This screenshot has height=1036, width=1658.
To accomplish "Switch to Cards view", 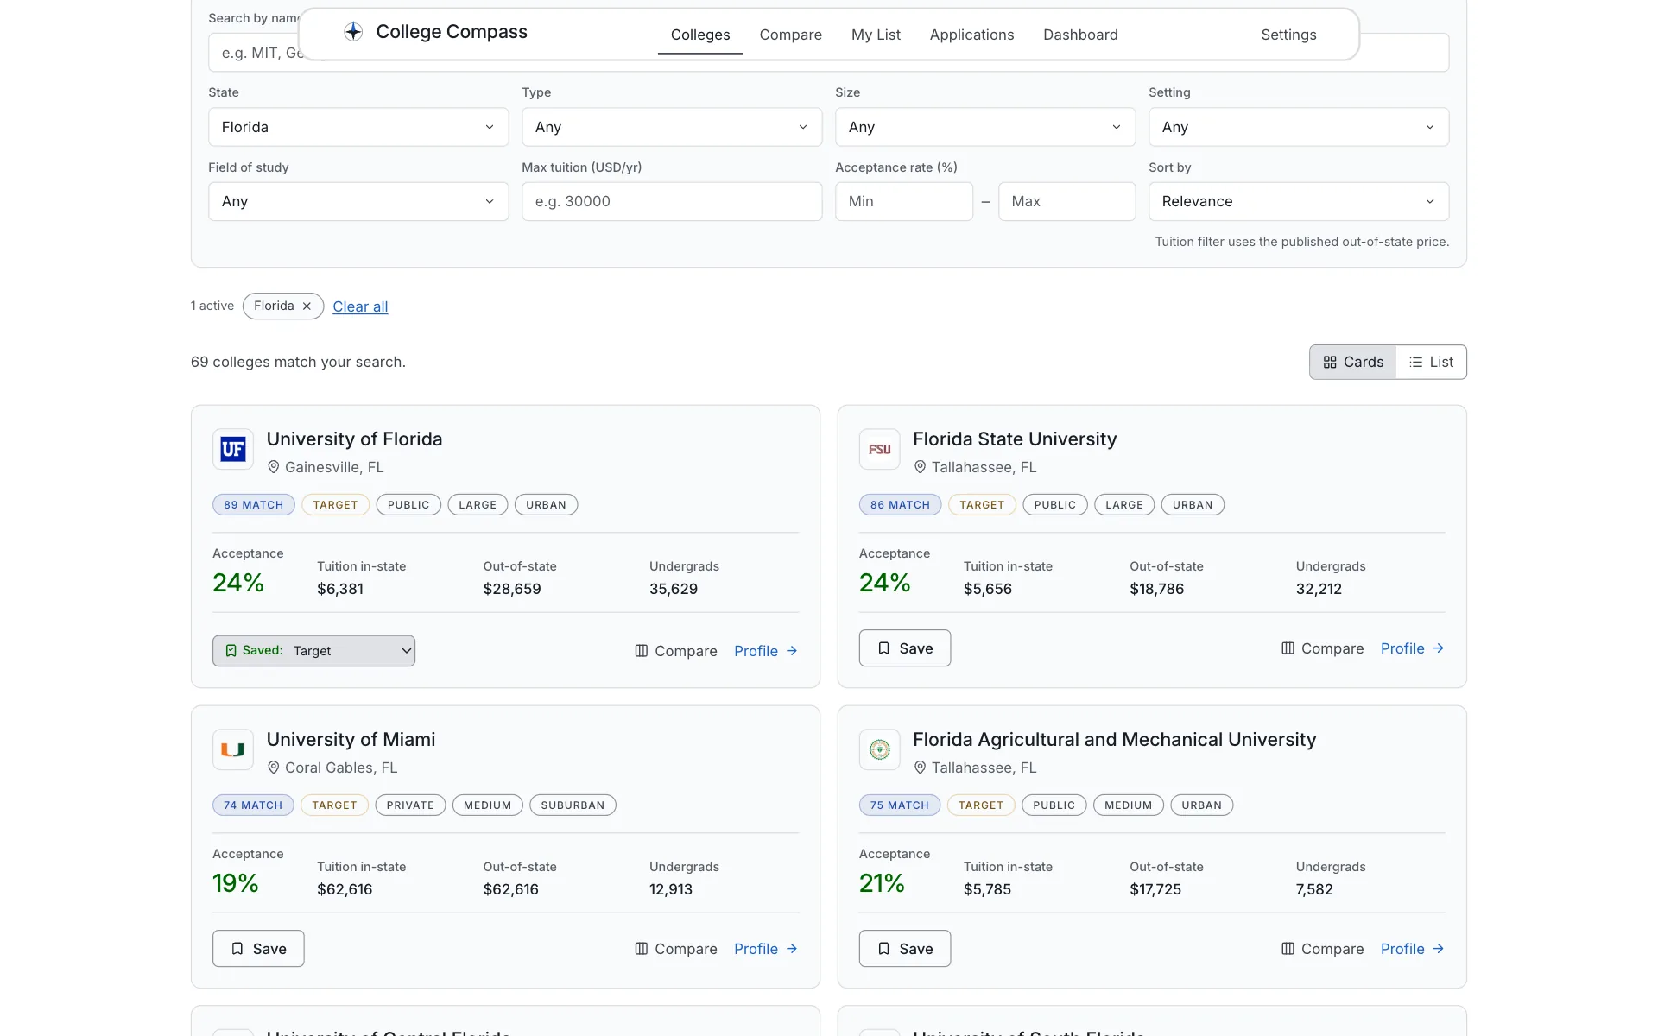I will [x=1352, y=363].
